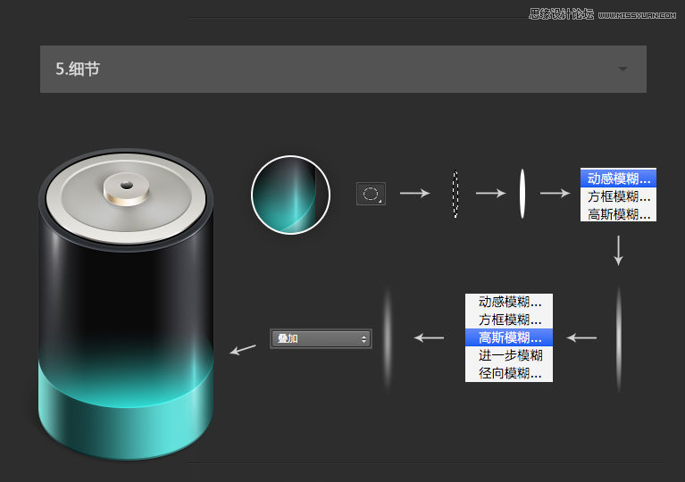Open the 叠加 blend mode dropdown
This screenshot has width=685, height=482.
pos(322,338)
